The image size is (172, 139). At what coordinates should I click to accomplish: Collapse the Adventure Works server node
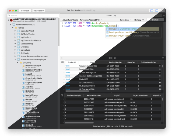point(9,20)
